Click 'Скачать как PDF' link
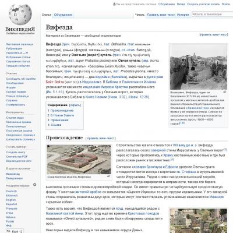 coord(17,157)
